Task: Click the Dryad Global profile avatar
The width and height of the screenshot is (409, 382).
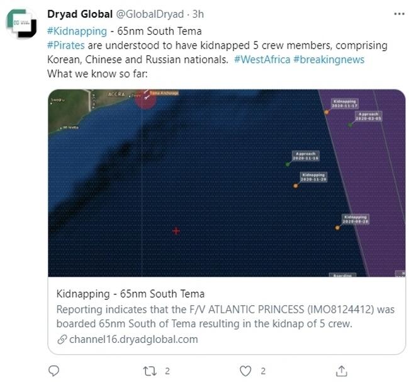Action: pyautogui.click(x=24, y=23)
